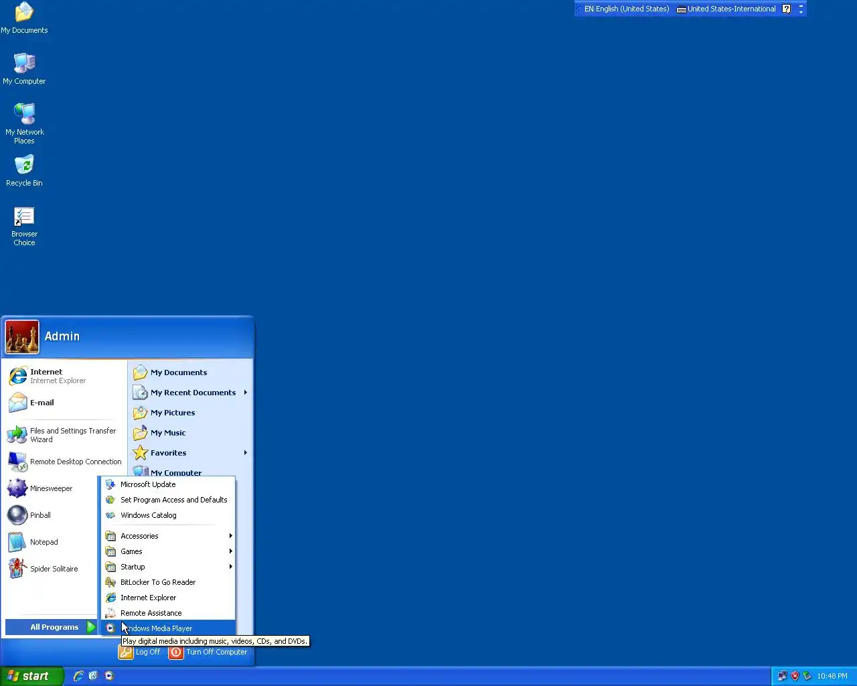This screenshot has width=857, height=686.
Task: Click EN English language bar selector
Action: 625,9
